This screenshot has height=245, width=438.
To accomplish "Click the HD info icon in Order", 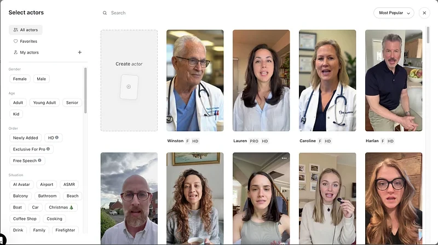I will pos(57,138).
